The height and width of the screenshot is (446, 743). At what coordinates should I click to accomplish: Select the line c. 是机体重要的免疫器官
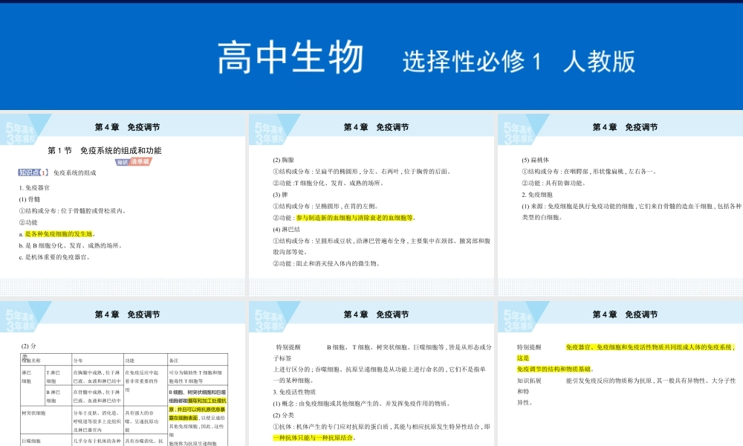54,257
